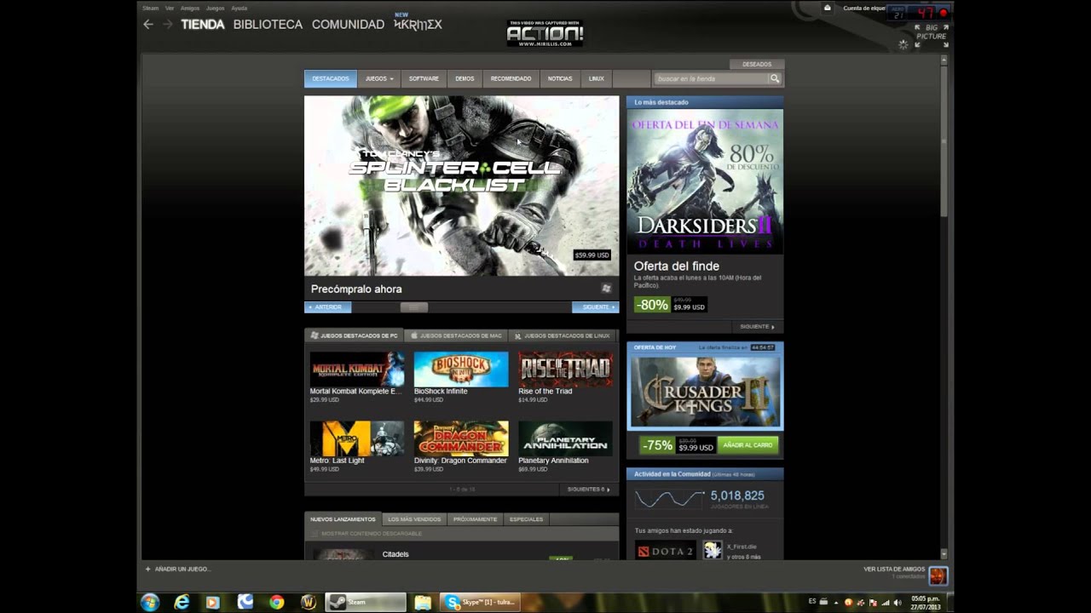Click the Siguiente carousel button below the banner
1091x613 pixels.
(596, 306)
